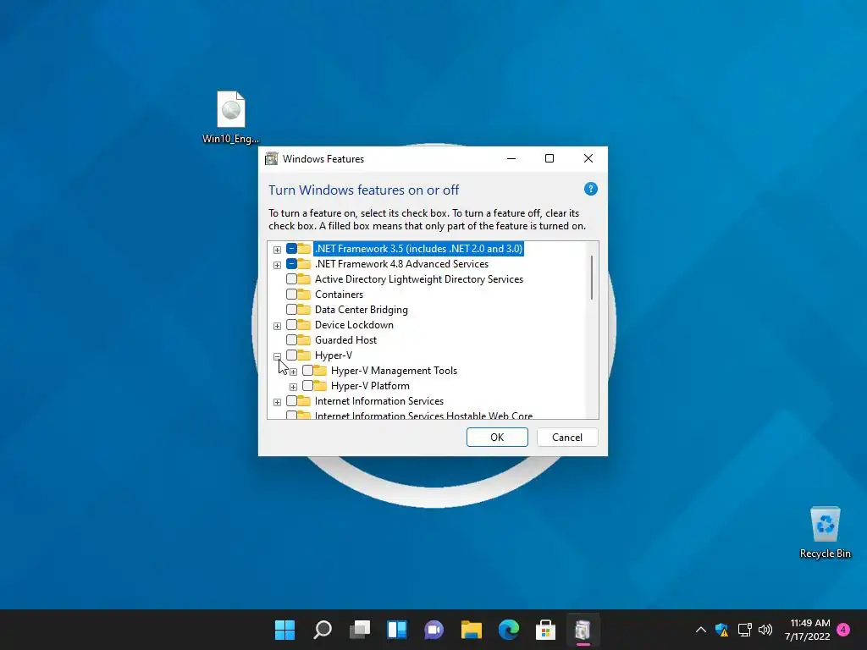Close the Windows Features window
Image resolution: width=867 pixels, height=650 pixels.
click(588, 158)
